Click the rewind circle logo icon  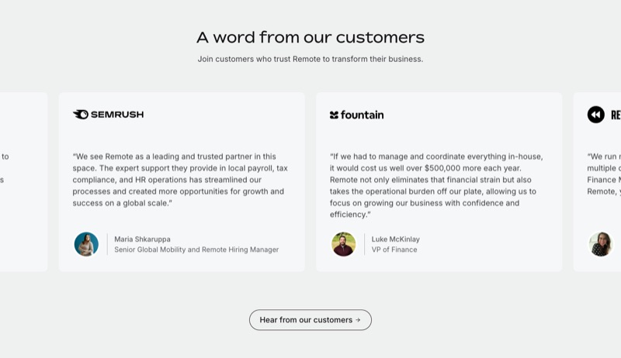595,115
